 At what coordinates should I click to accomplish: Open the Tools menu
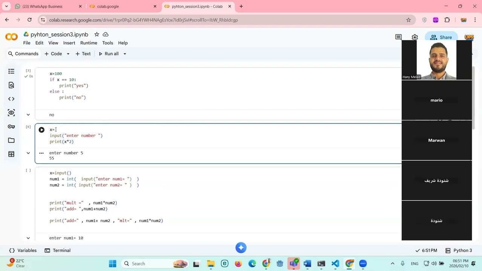(x=108, y=43)
